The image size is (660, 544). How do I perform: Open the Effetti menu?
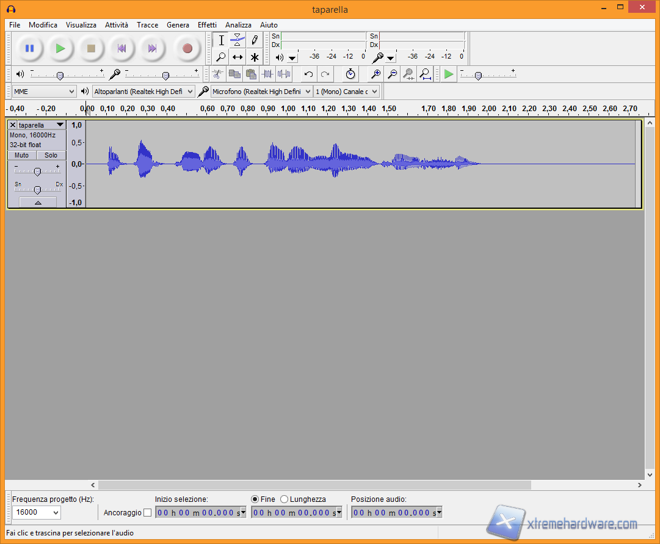[x=207, y=25]
